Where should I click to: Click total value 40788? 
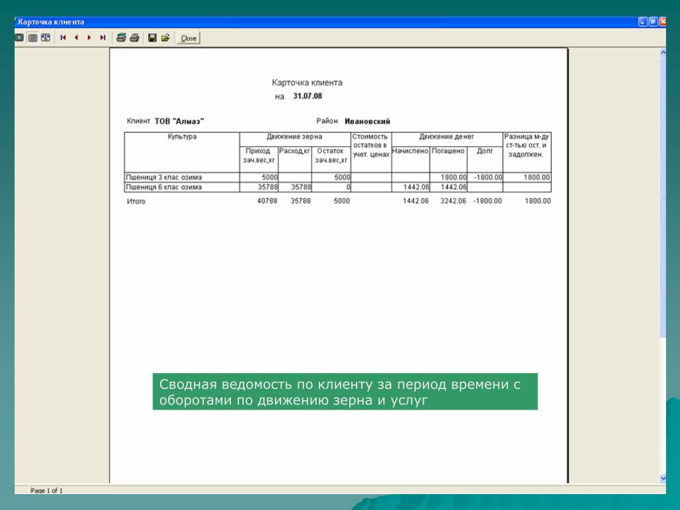[x=267, y=201]
